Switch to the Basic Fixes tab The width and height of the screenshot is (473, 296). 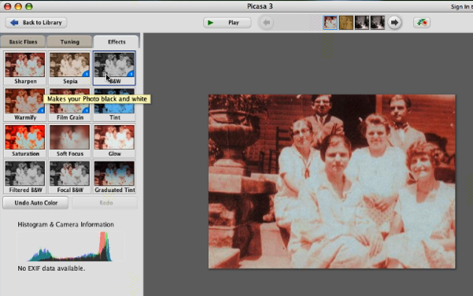click(x=23, y=42)
